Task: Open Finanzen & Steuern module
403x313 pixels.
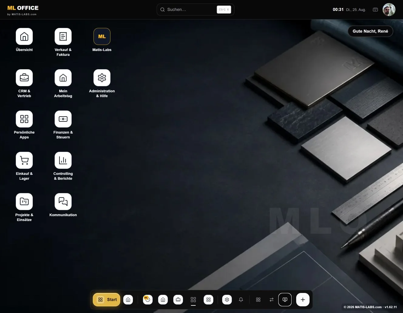Action: (x=63, y=119)
